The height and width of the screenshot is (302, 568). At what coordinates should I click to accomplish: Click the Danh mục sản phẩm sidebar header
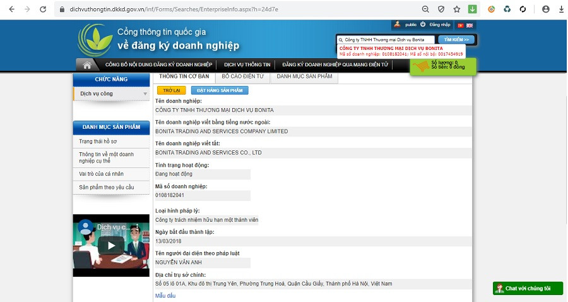pyautogui.click(x=111, y=127)
